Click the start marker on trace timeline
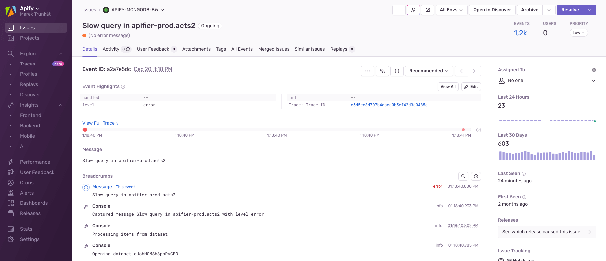This screenshot has width=606, height=261. click(x=85, y=130)
